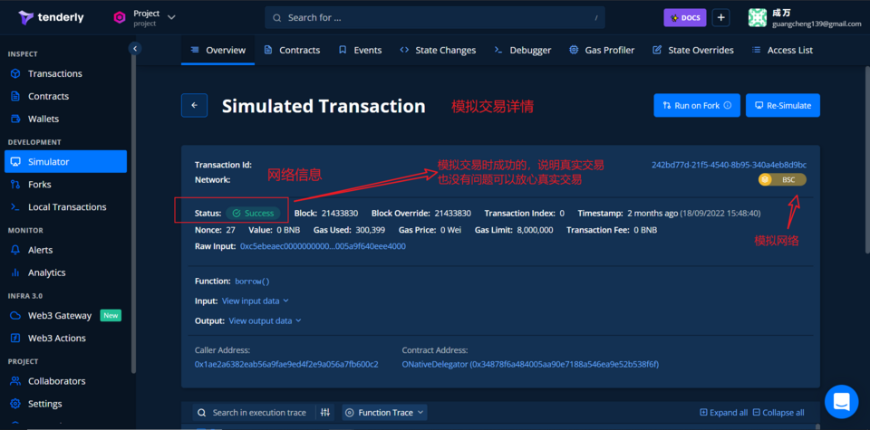Switch to the Contracts tab
Viewport: 870px width, 430px height.
292,50
